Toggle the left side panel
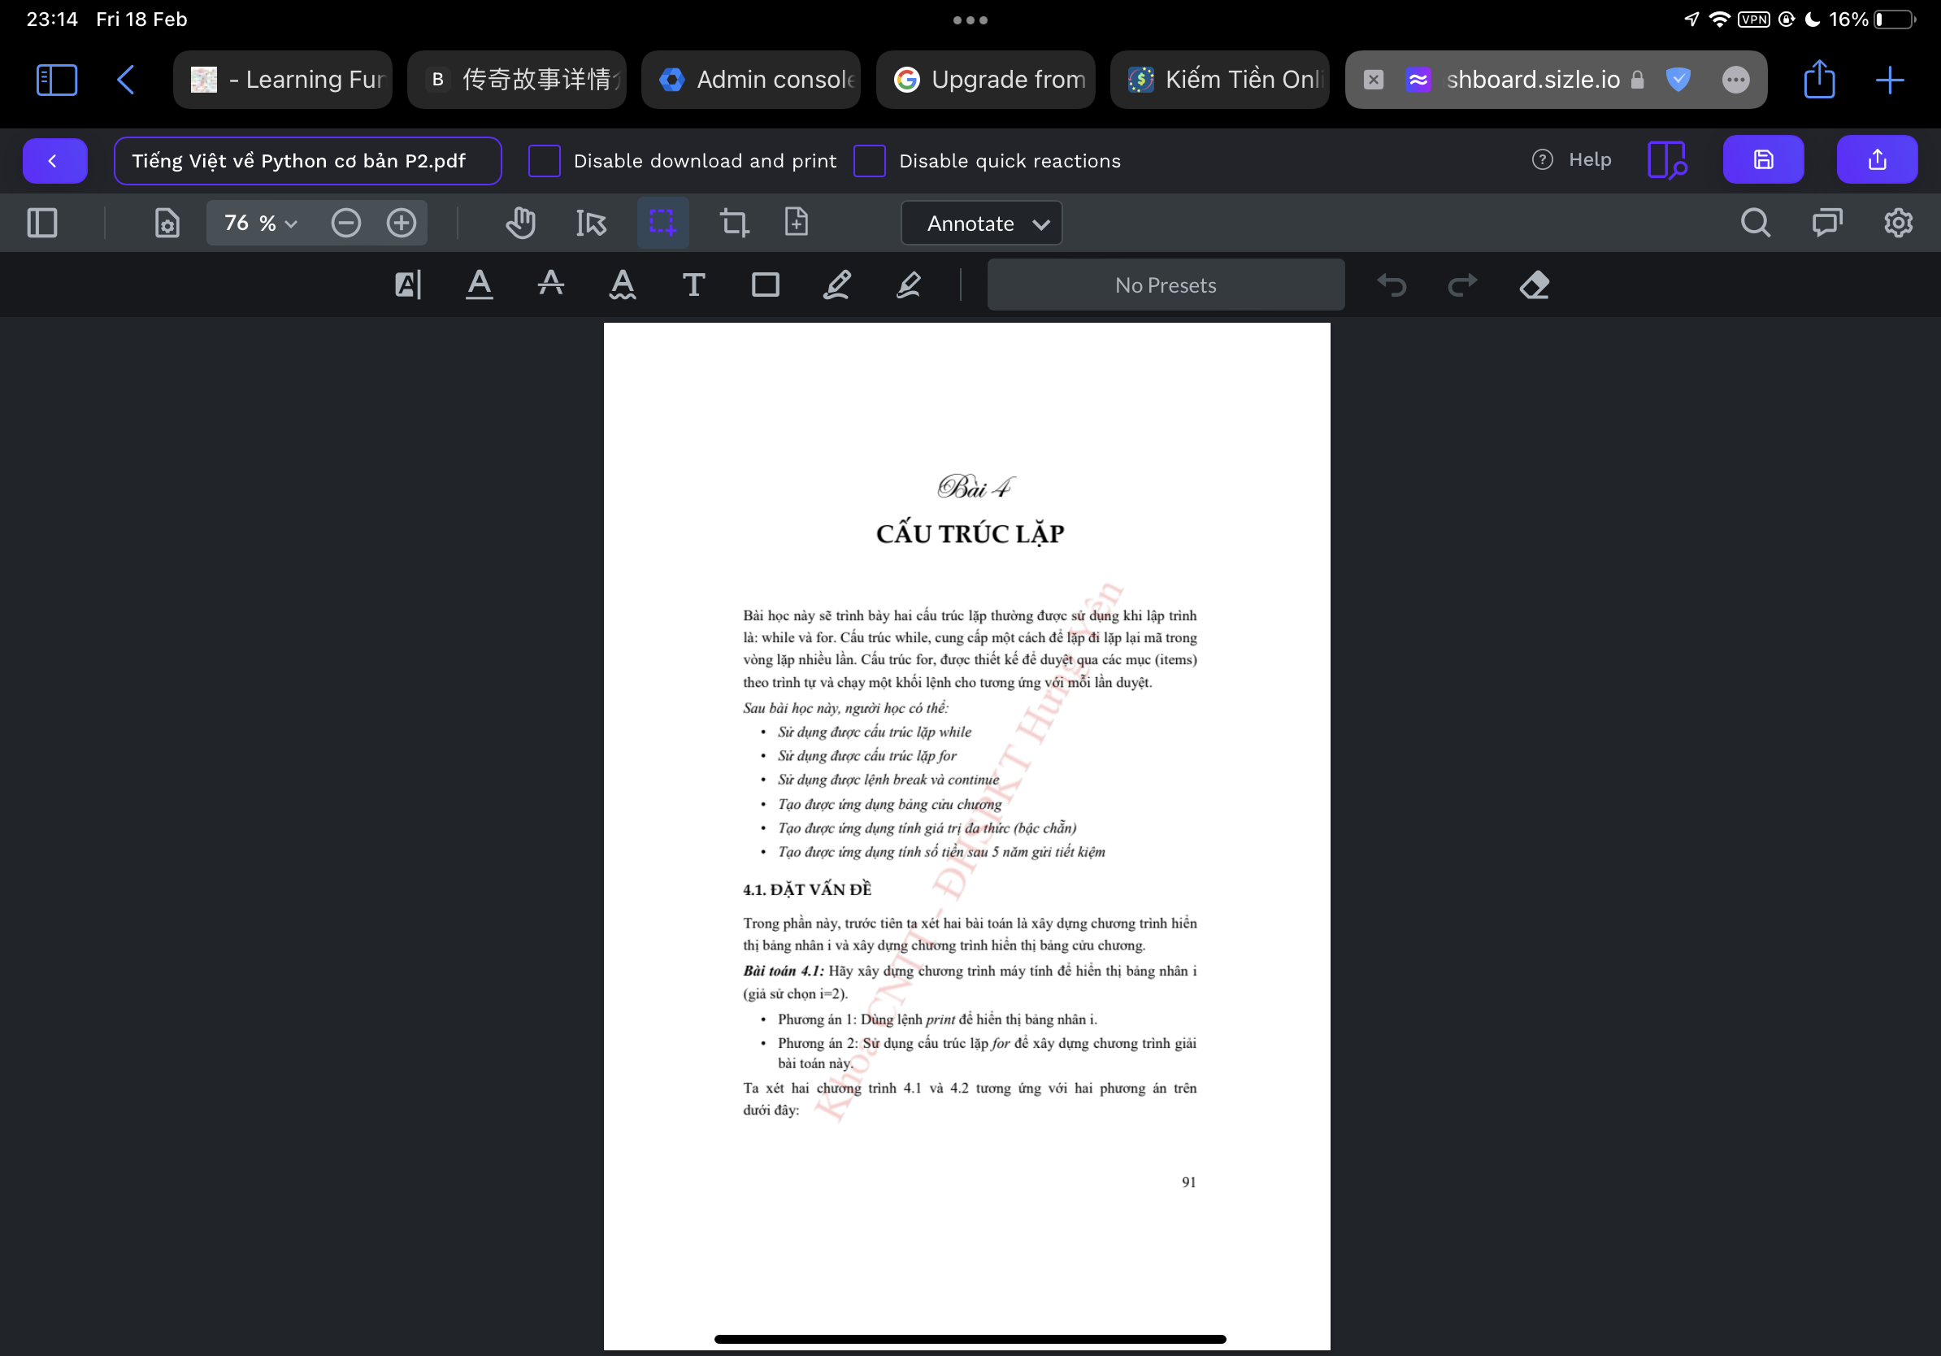Viewport: 1941px width, 1356px height. click(x=42, y=224)
